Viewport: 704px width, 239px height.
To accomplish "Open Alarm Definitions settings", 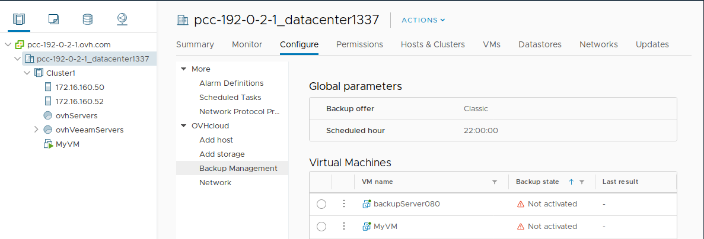I will tap(231, 83).
